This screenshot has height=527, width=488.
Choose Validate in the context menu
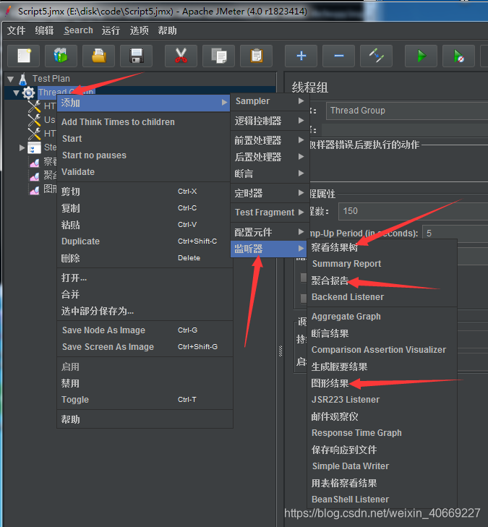click(x=144, y=172)
